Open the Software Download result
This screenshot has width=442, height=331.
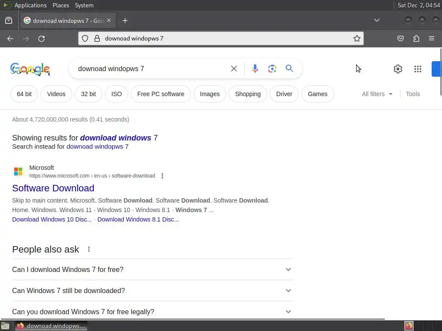pos(53,188)
